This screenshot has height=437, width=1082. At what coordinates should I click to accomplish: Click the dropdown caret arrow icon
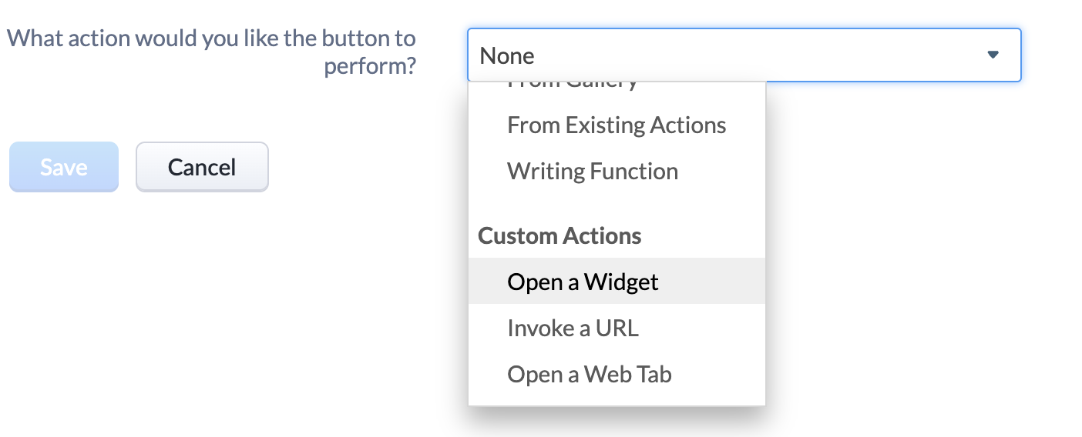[993, 55]
